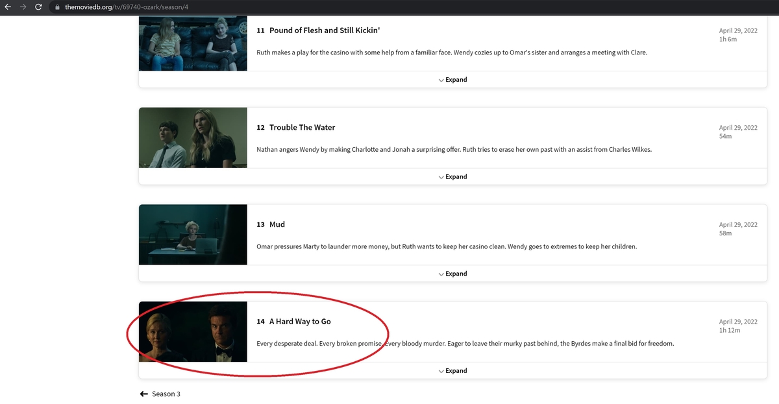Open the Season 3 link
779x404 pixels.
pos(166,394)
